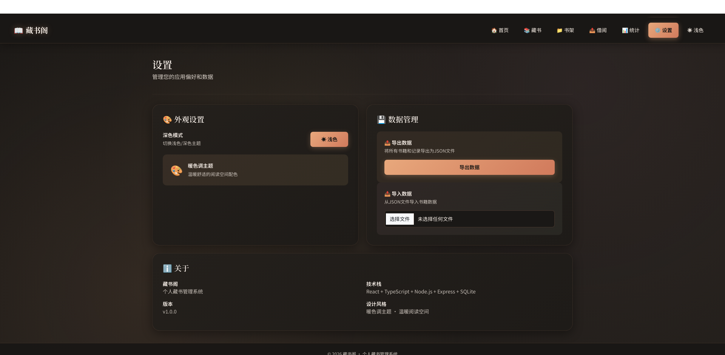Viewport: 725px width, 355px height.
Task: Select the house icon beside 首页
Action: point(494,30)
